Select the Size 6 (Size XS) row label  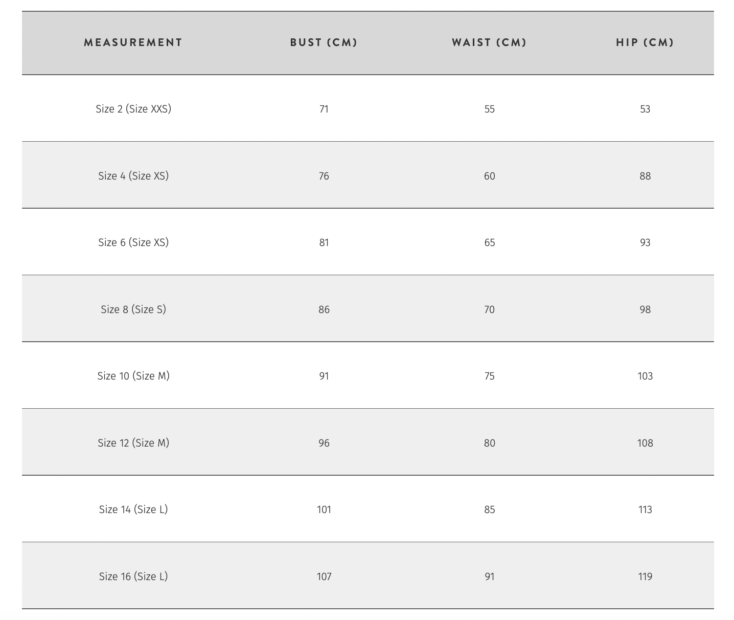pyautogui.click(x=133, y=242)
